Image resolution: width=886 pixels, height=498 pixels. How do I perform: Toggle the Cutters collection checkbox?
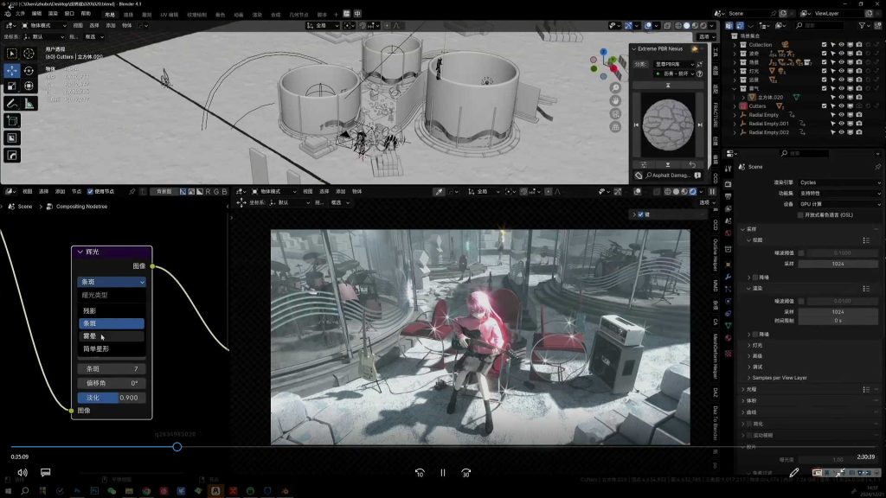(823, 105)
